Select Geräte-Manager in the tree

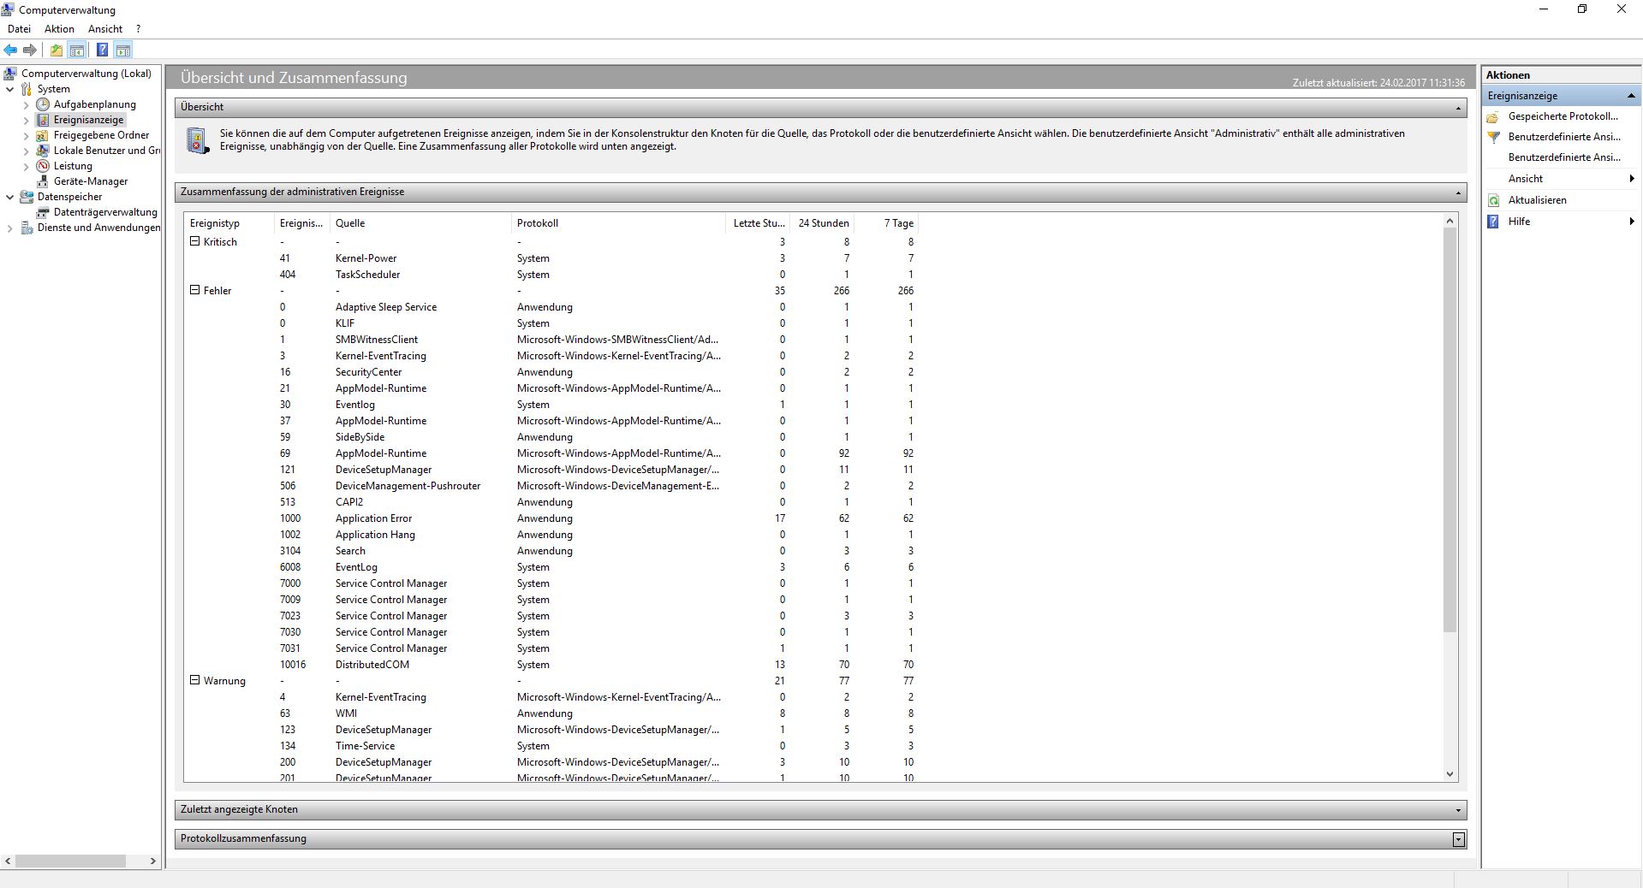pyautogui.click(x=91, y=181)
